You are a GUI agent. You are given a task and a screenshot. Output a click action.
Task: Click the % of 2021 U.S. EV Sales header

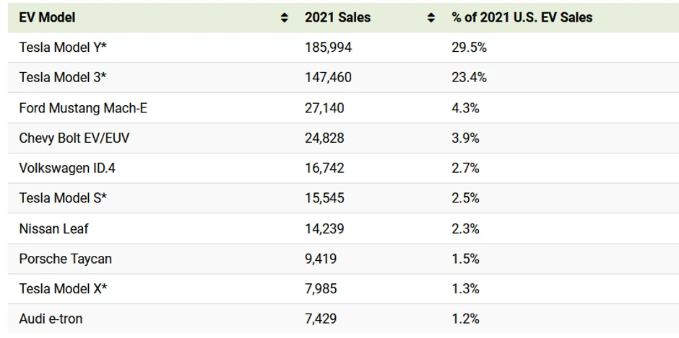coord(522,17)
